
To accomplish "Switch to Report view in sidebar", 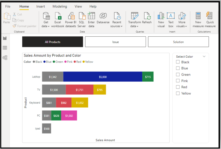I will coord(5,38).
